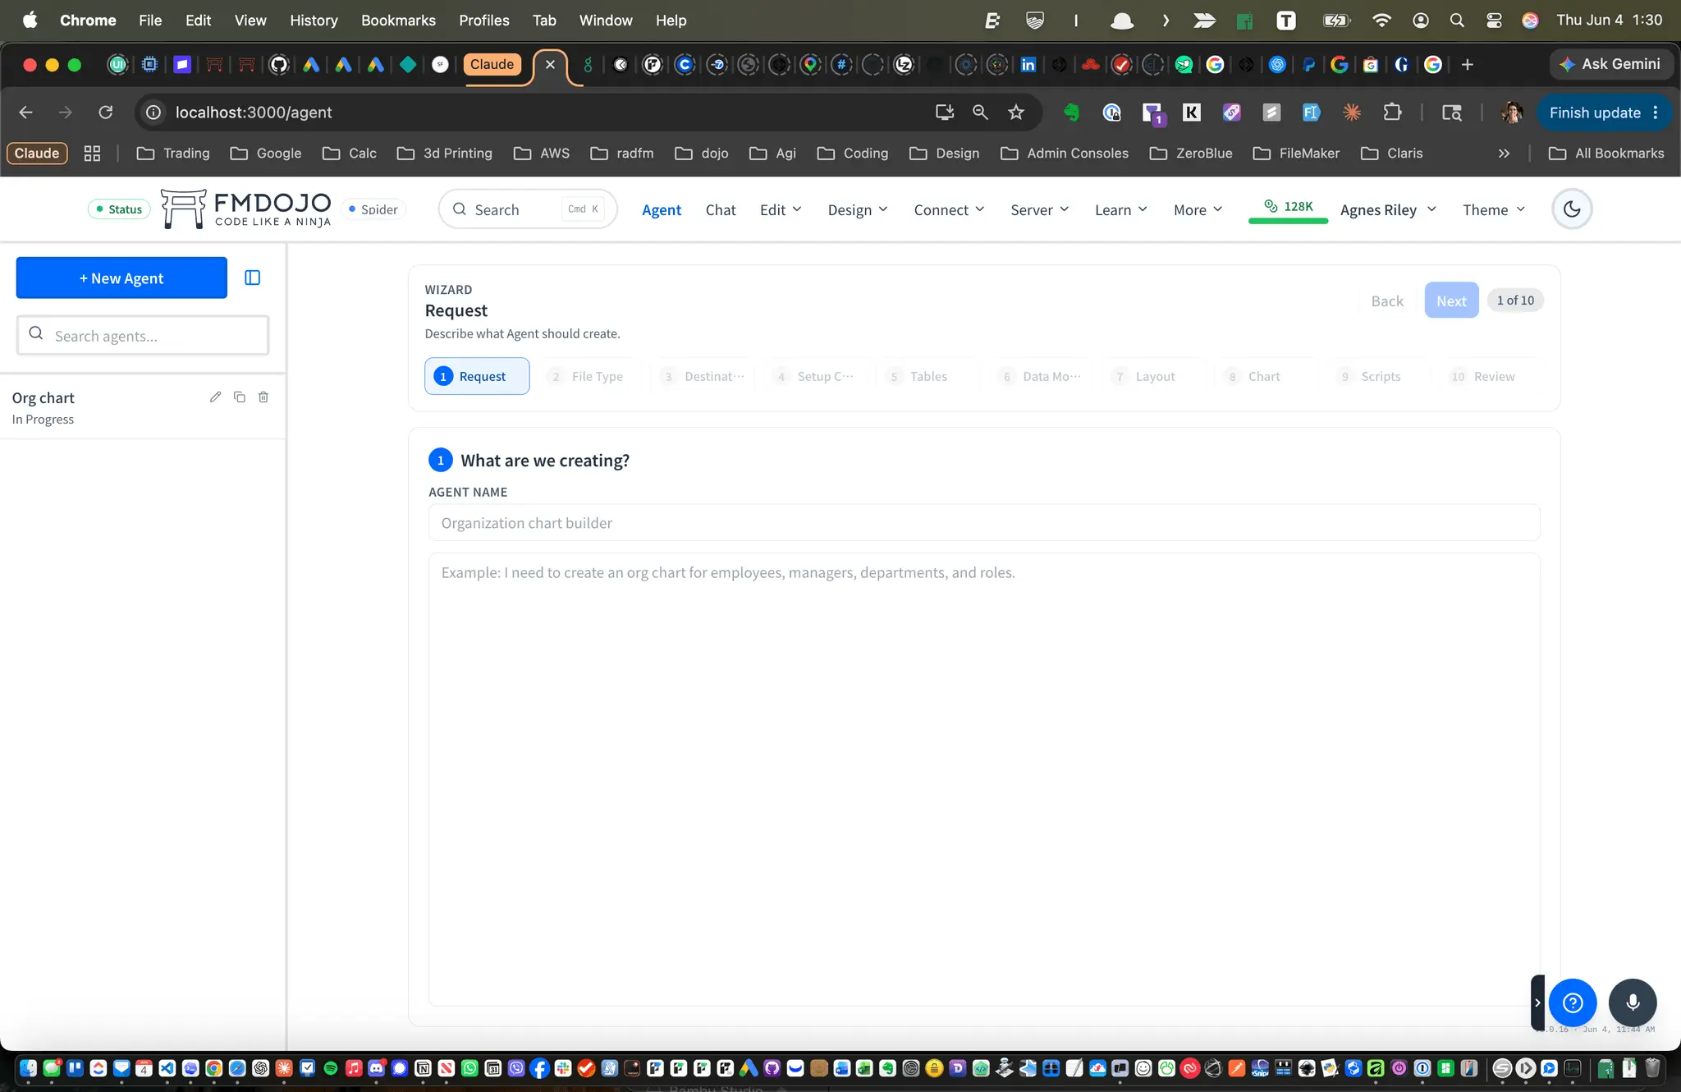Expand the More dropdown menu

coord(1198,209)
